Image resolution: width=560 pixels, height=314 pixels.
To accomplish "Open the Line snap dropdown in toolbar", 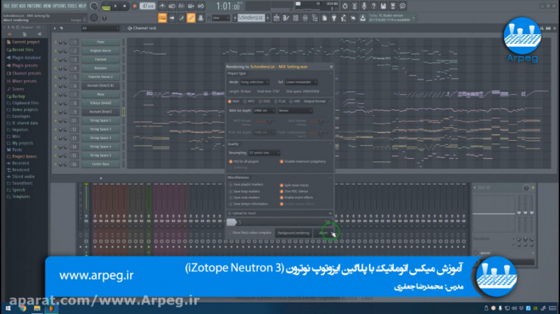I will (220, 18).
